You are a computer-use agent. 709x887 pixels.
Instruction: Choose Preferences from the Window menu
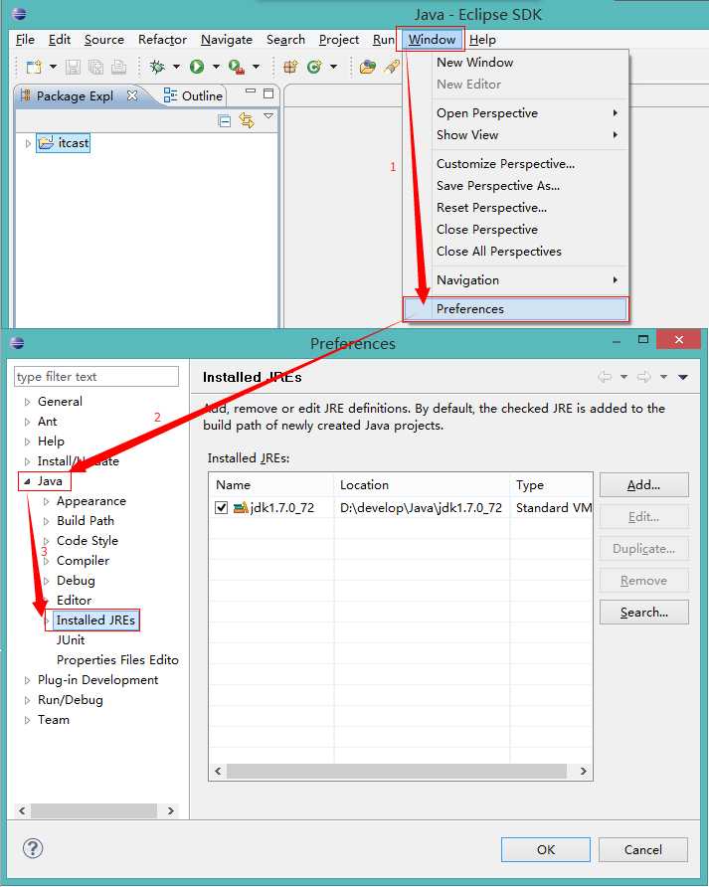pos(515,309)
